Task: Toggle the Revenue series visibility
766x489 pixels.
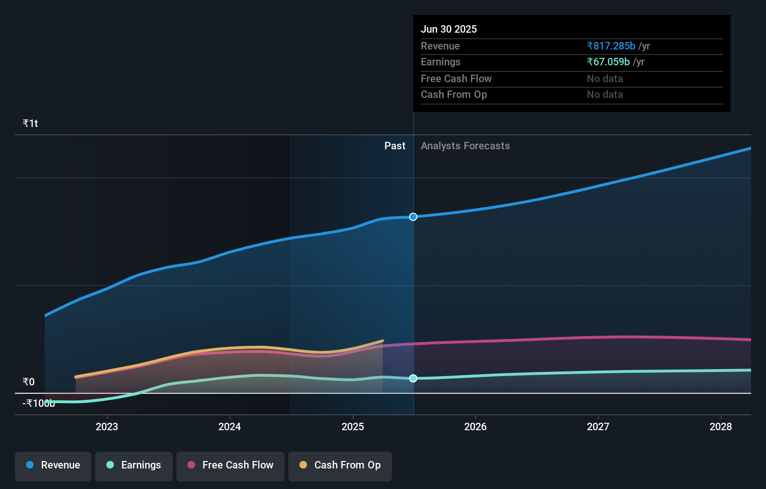Action: [53, 466]
